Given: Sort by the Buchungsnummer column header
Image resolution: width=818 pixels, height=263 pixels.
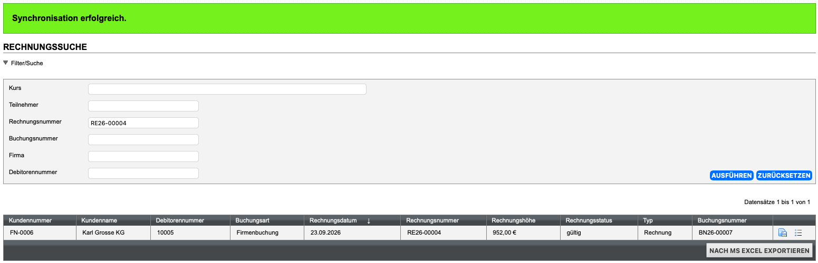Looking at the screenshot, I should 722,220.
